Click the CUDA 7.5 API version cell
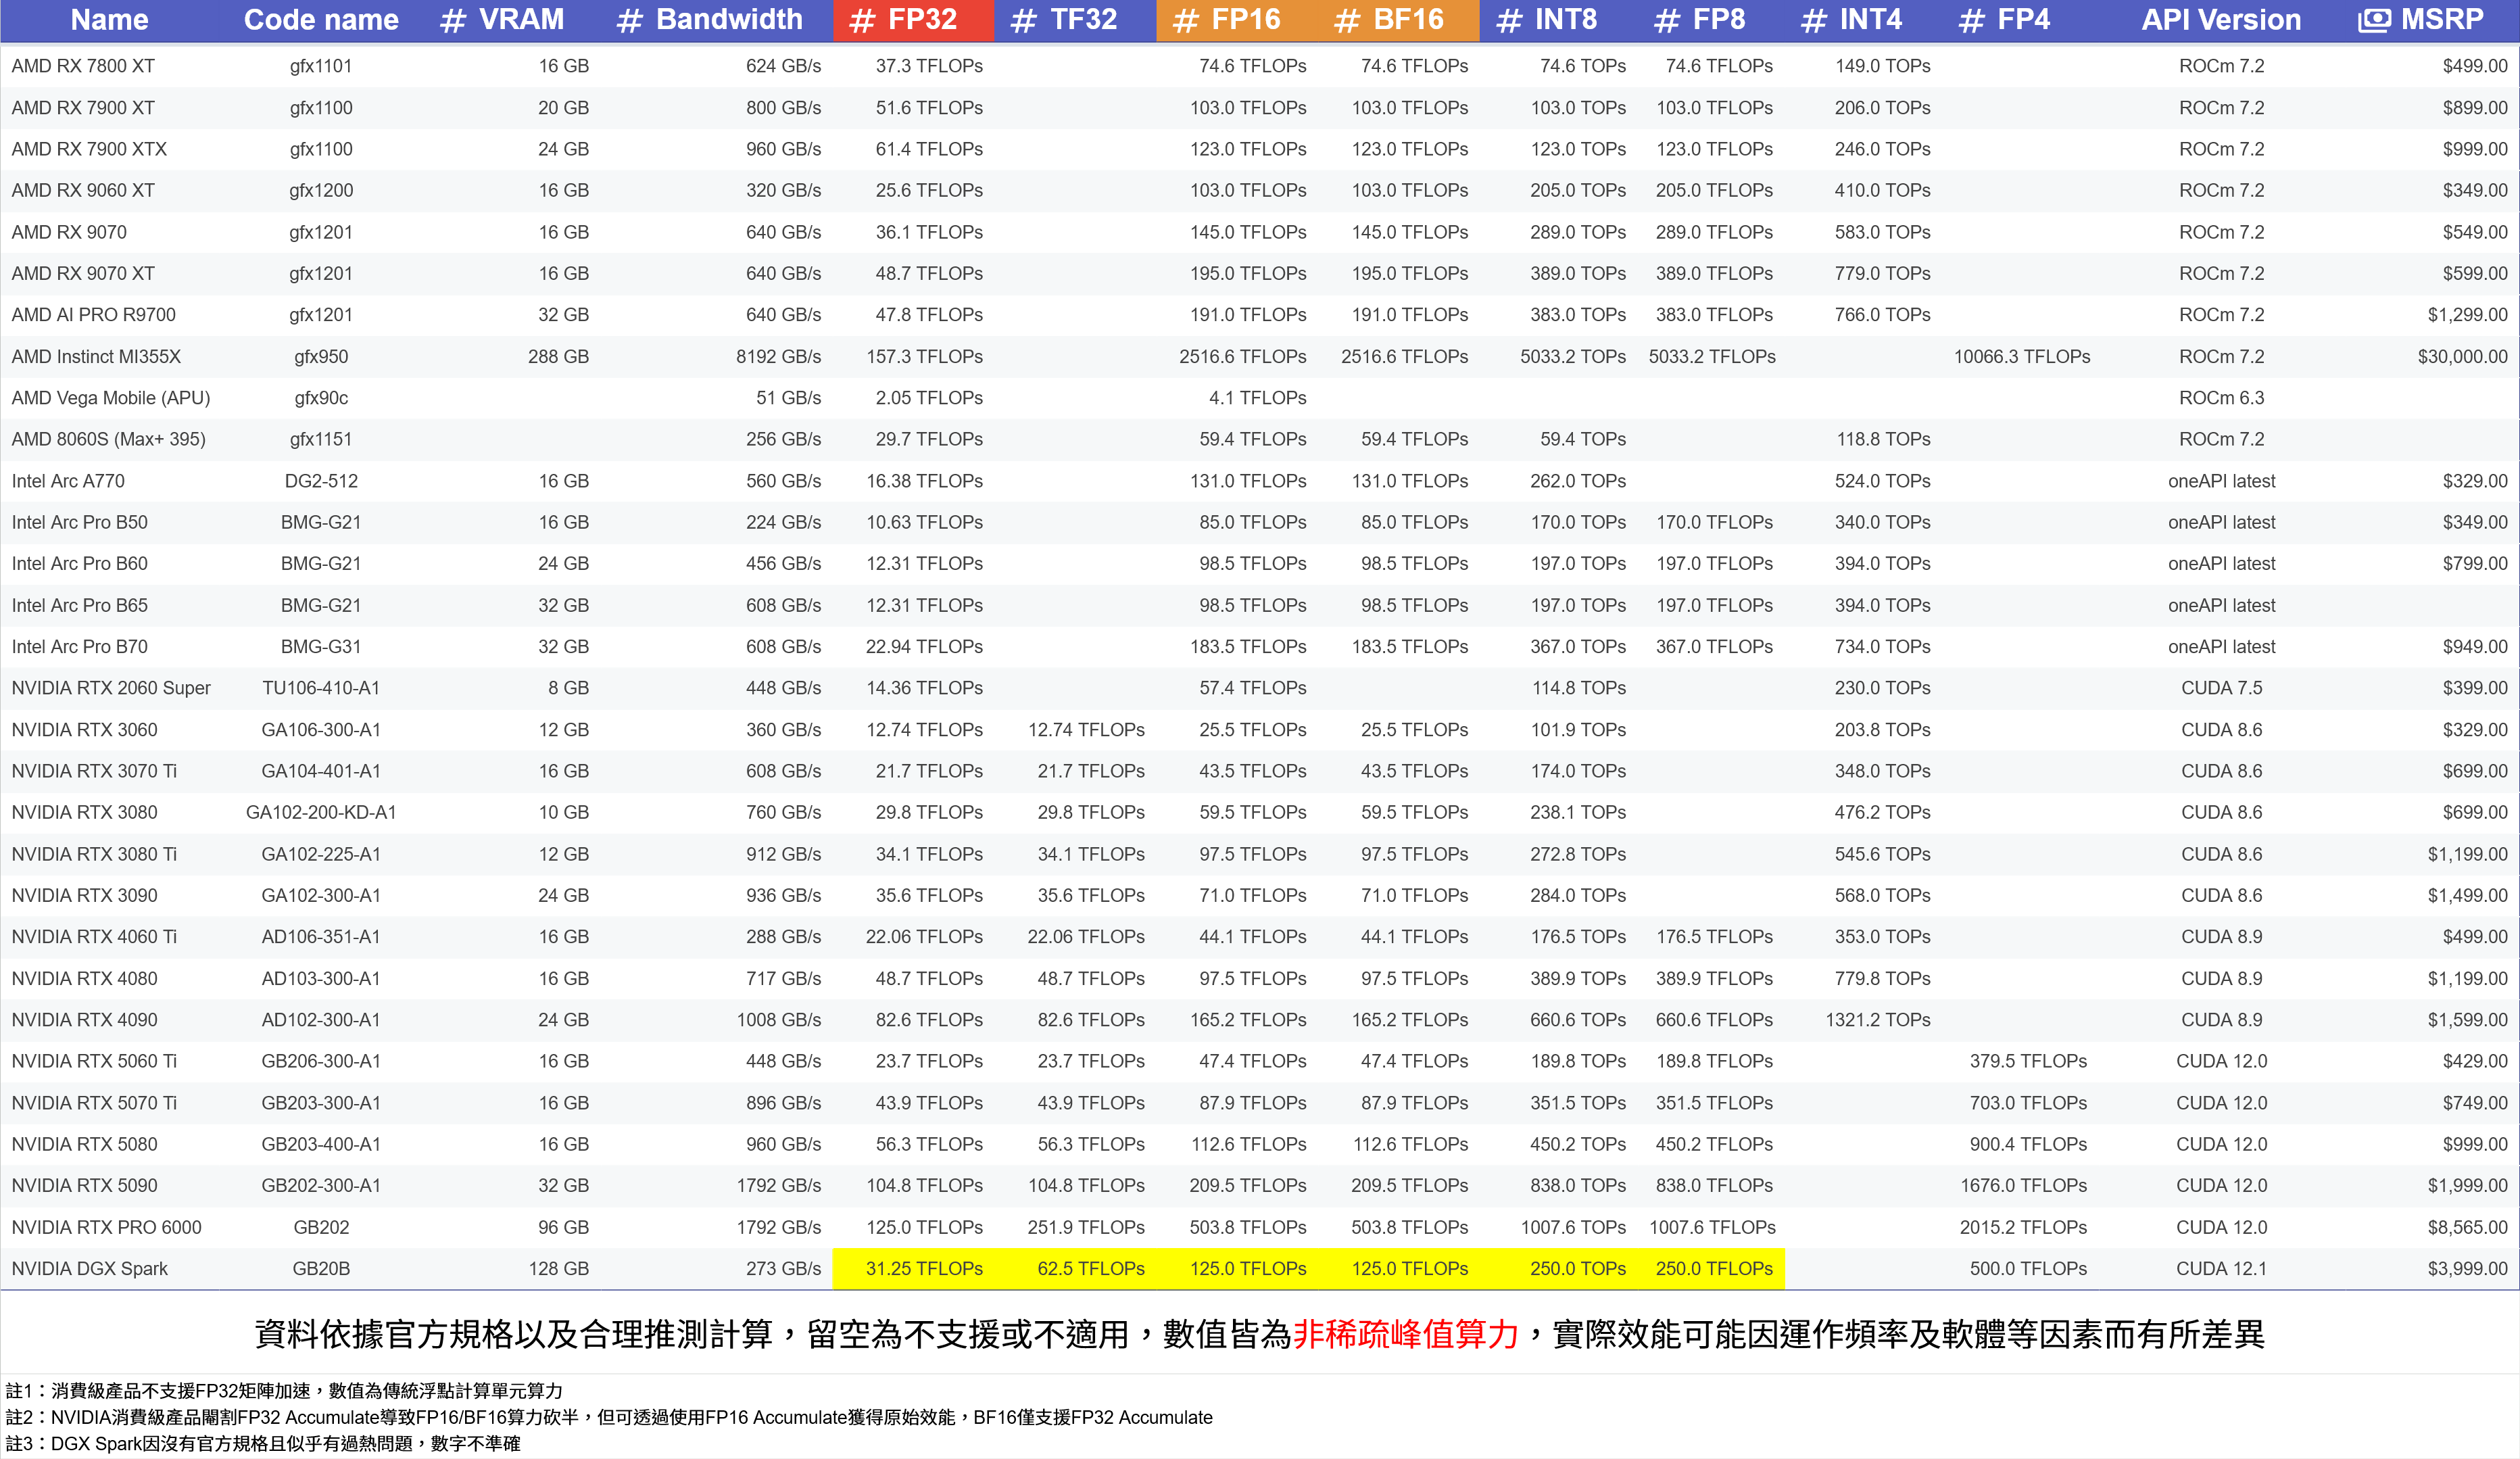This screenshot has width=2520, height=1459. (x=2221, y=688)
